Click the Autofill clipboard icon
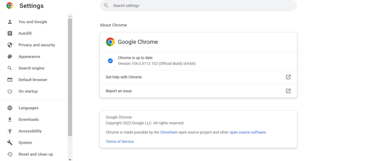 tap(10, 33)
